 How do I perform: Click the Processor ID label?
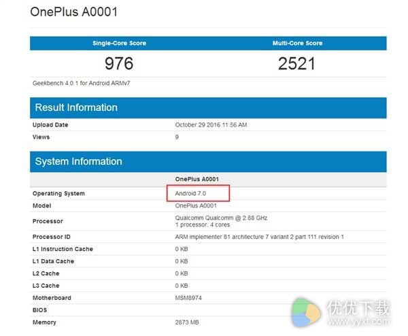52,237
